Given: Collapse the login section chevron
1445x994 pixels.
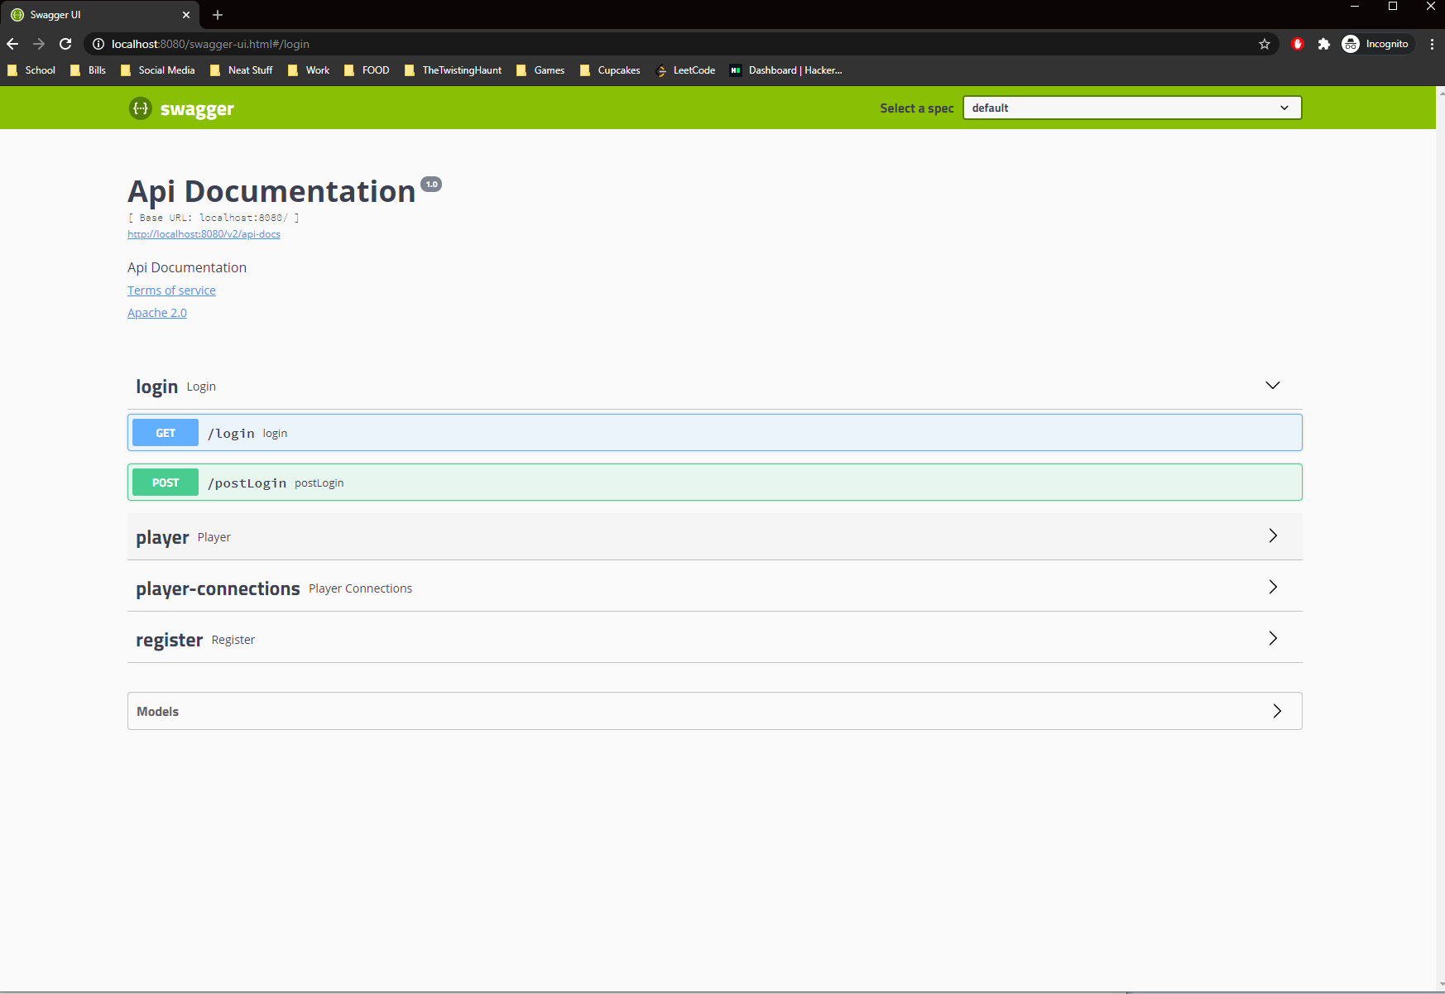Looking at the screenshot, I should [1273, 386].
